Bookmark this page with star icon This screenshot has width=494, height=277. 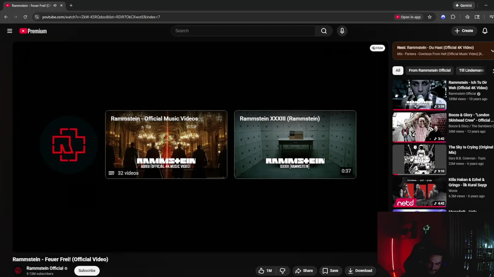tap(430, 17)
